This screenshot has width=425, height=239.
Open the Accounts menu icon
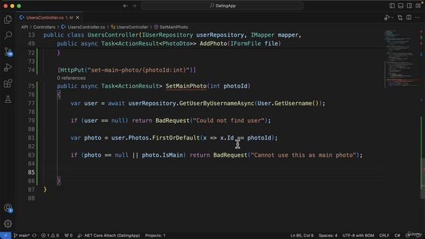8,208
